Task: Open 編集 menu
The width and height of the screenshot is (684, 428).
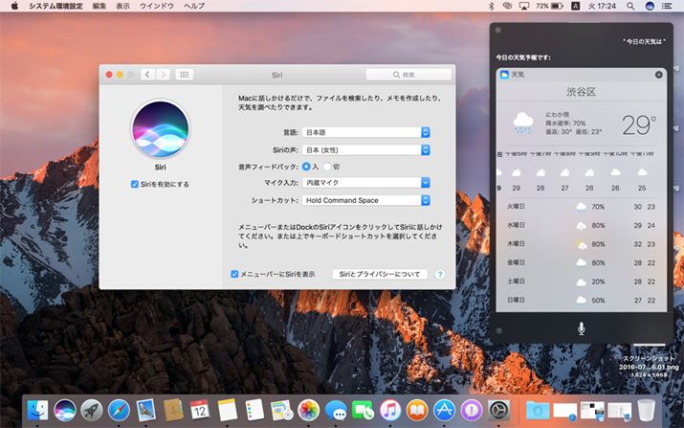Action: [x=99, y=6]
